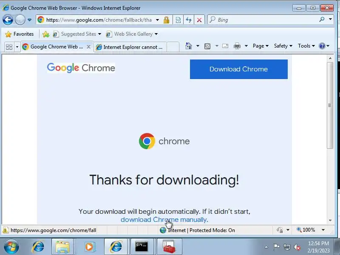Viewport: 340px width, 255px height.
Task: Click the status bar privacy icon
Action: tap(280, 230)
